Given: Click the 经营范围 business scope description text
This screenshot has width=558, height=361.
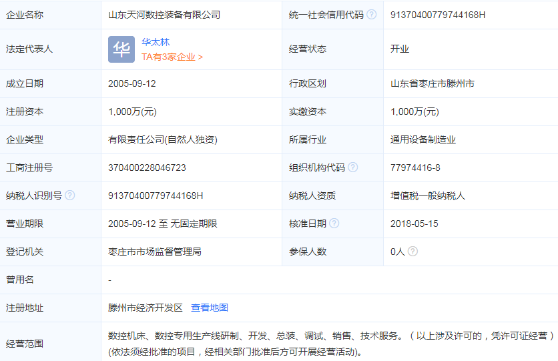Looking at the screenshot, I should (331, 344).
